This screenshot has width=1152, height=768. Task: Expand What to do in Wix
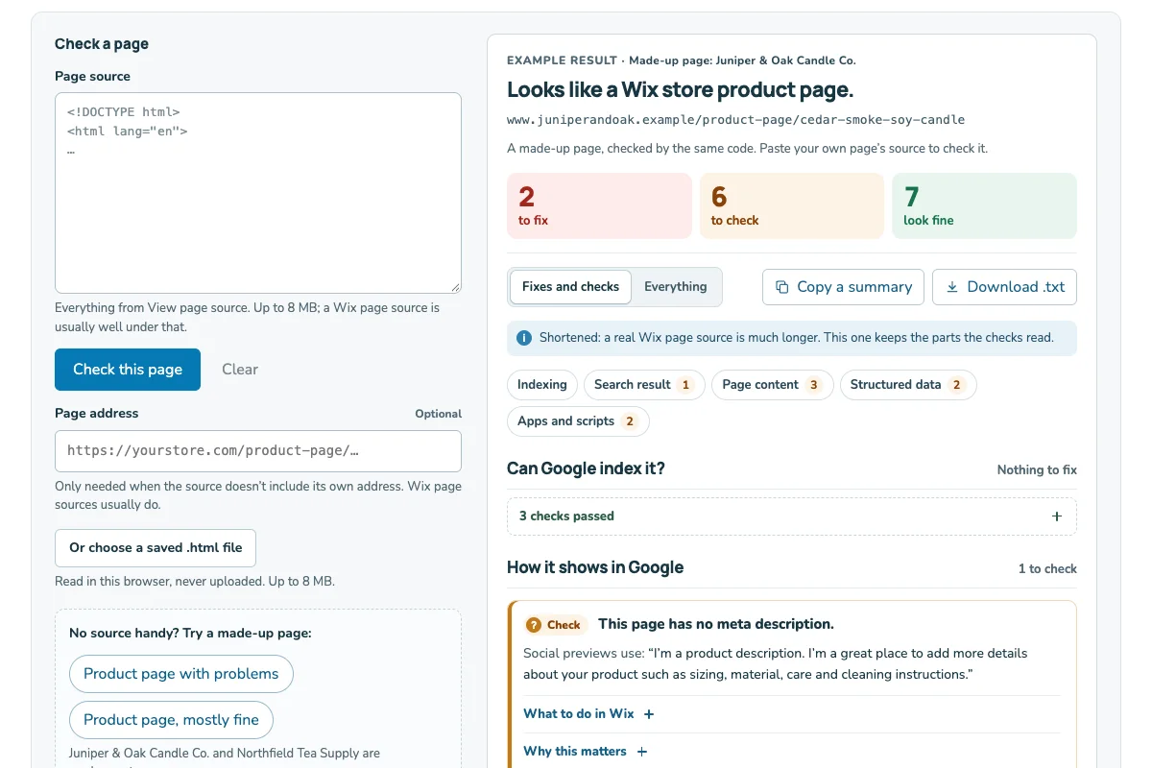point(588,714)
